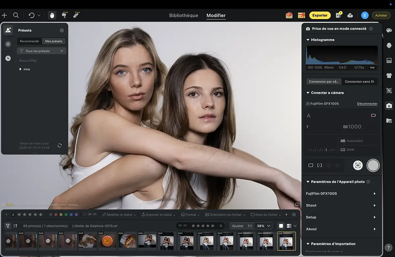
Task: Open the face portrait retouch icon
Action: [x=389, y=45]
